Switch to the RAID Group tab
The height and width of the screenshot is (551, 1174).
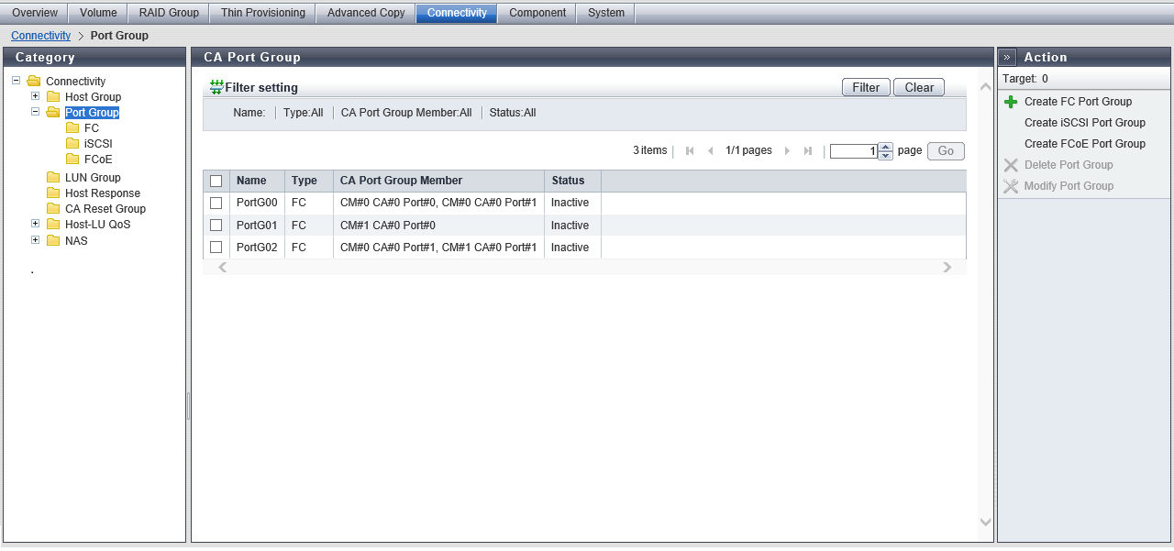(x=169, y=13)
